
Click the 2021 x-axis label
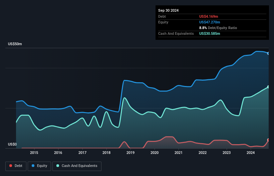[179, 153]
